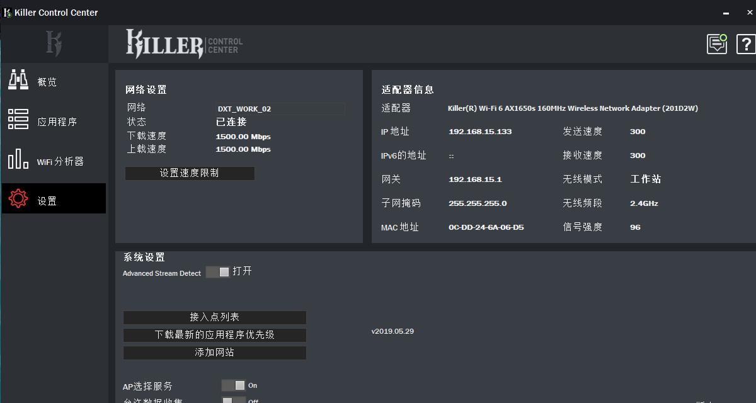The image size is (756, 403).
Task: Click the IPv6的地址 value
Action: point(451,156)
